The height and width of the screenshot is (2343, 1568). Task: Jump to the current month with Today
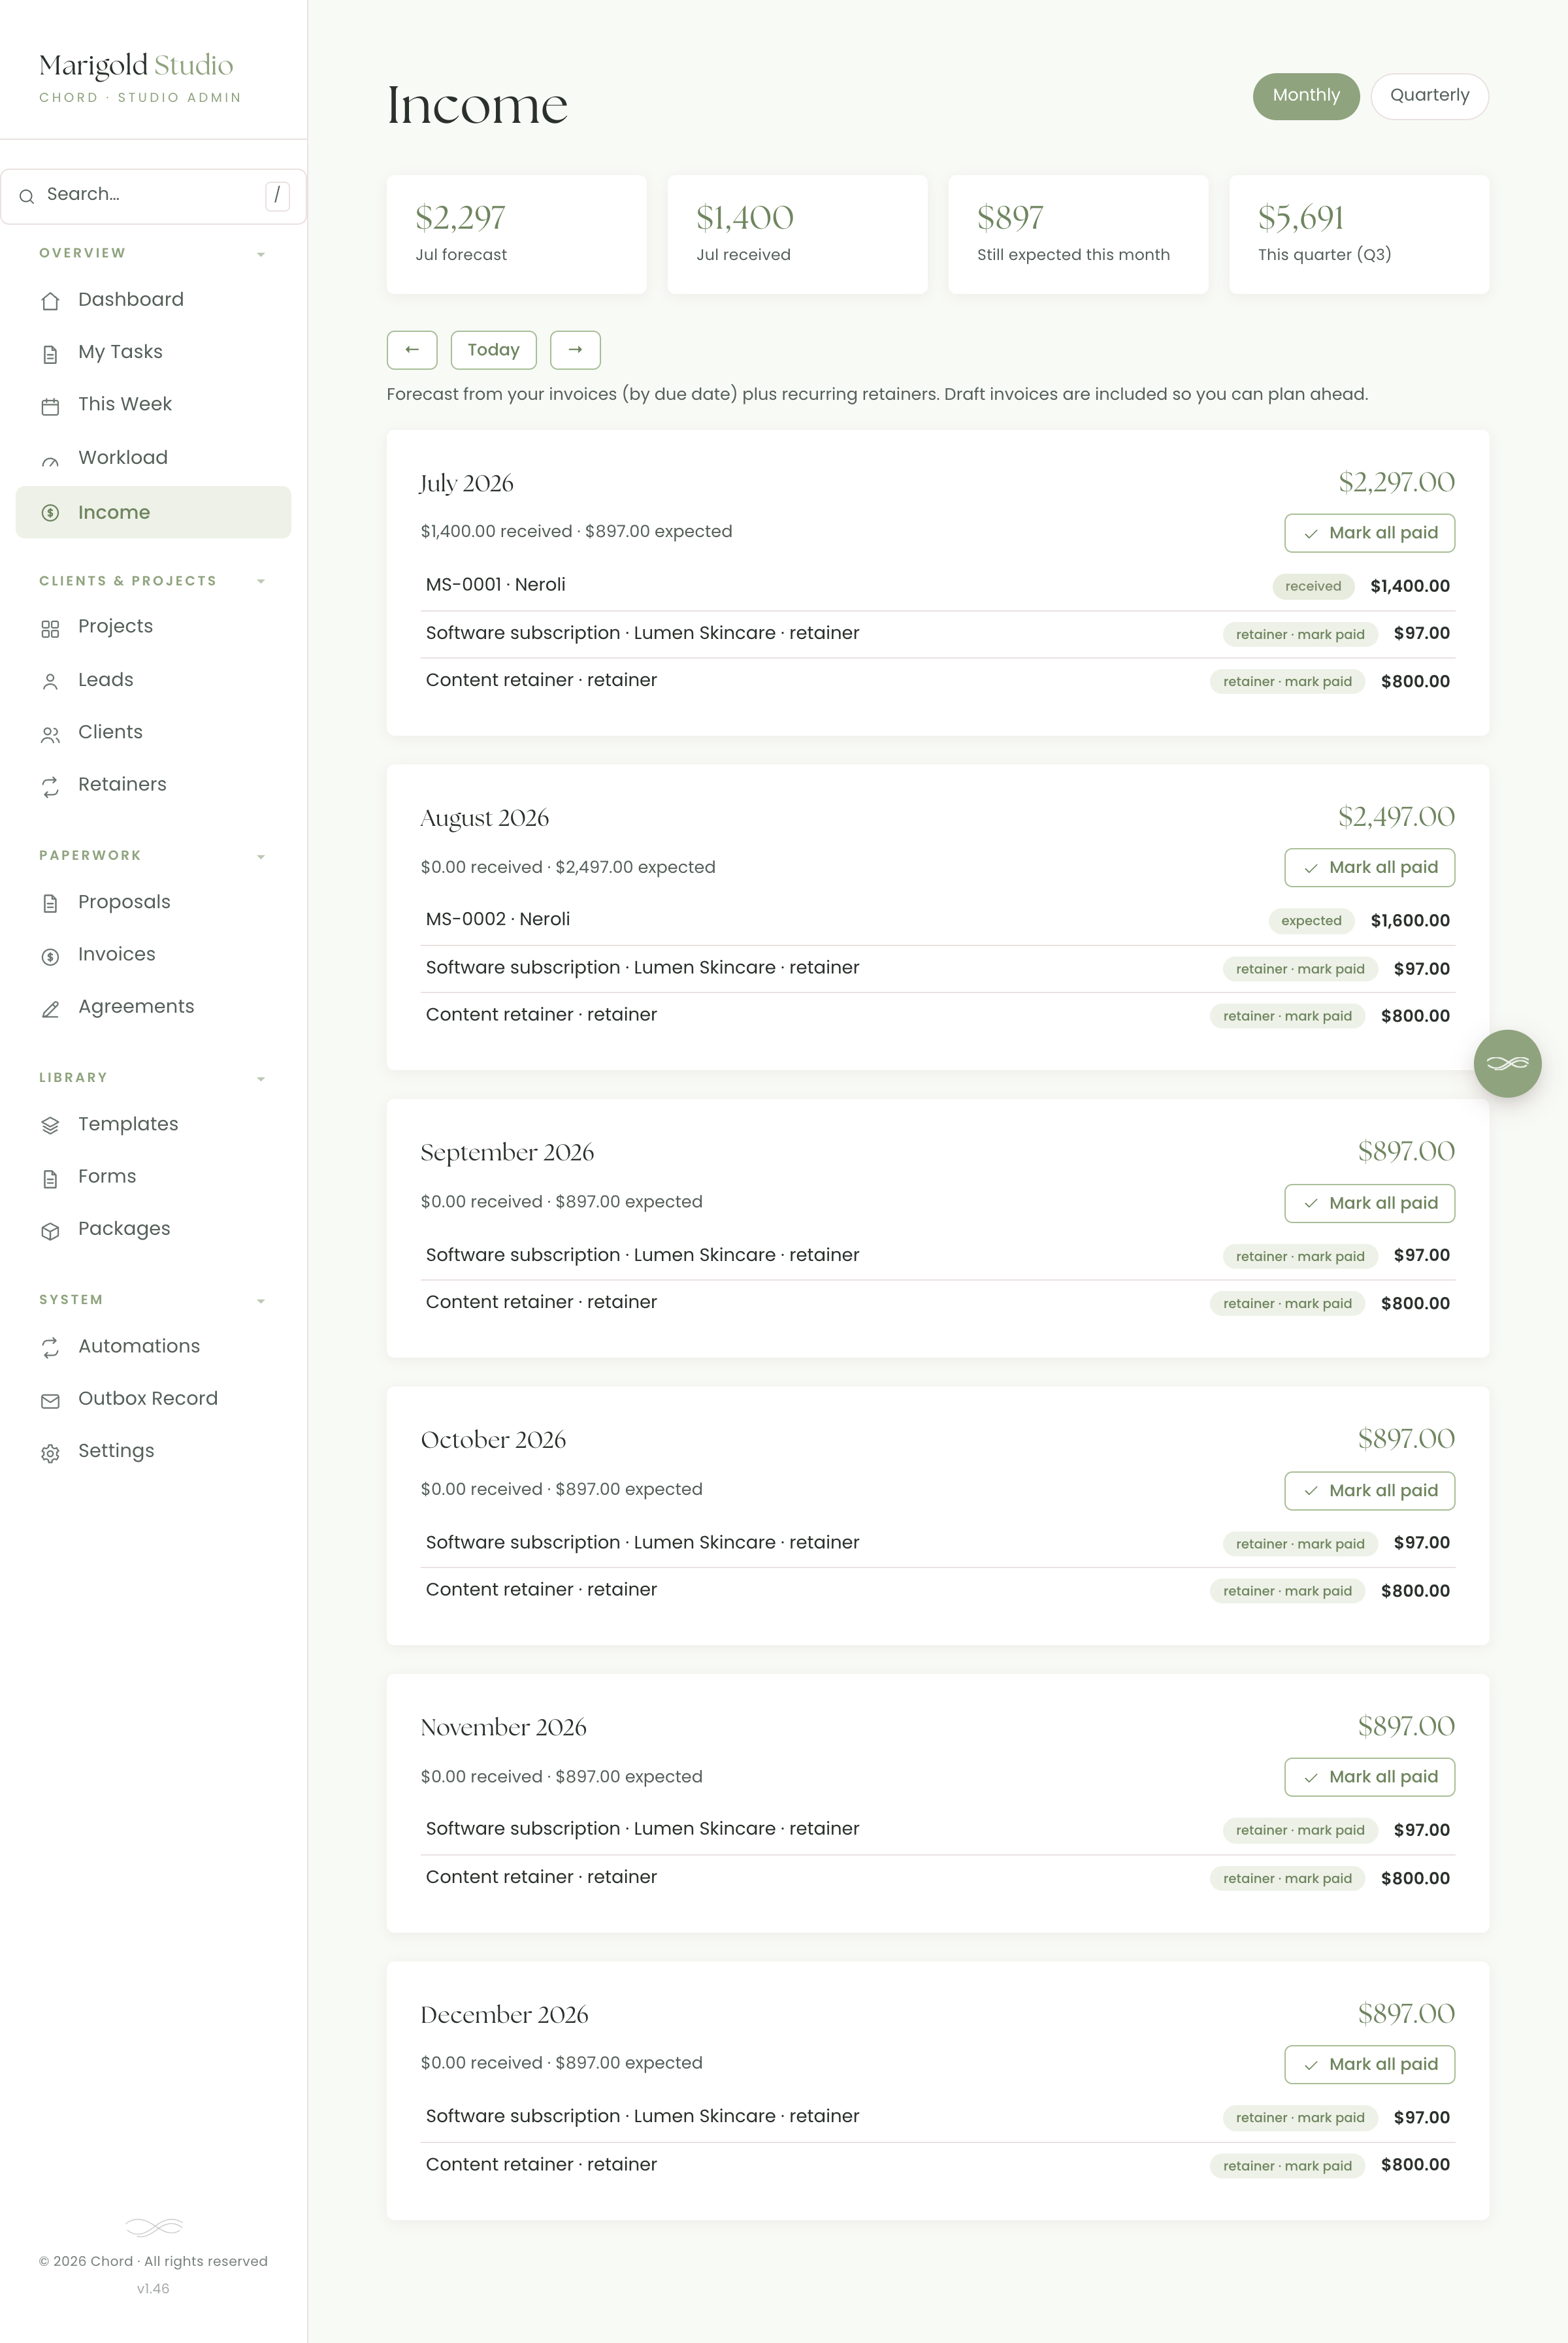coord(493,350)
